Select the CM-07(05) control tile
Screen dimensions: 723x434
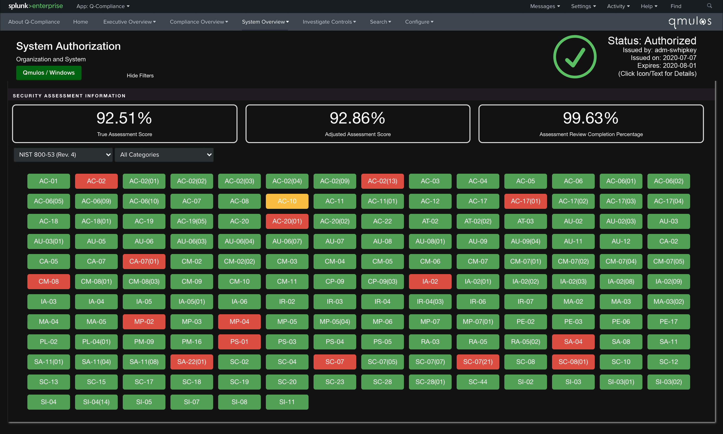[668, 262]
